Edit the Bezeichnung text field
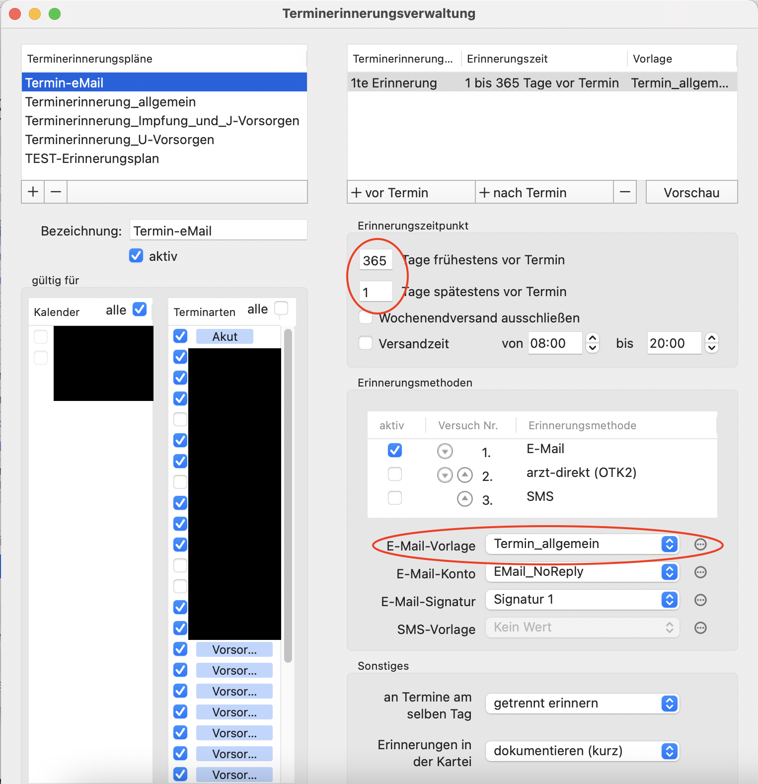This screenshot has height=784, width=758. [x=219, y=231]
